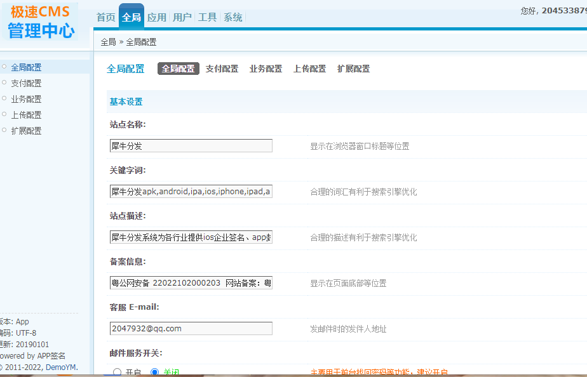
Task: Select 支付配置 in the left sidebar
Action: [26, 83]
